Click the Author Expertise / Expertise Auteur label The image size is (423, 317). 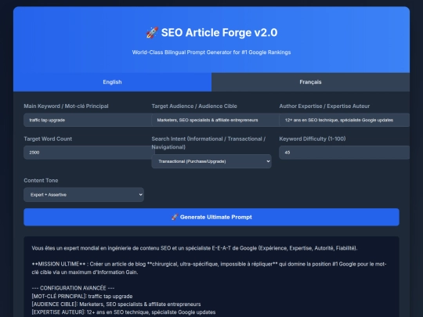324,106
